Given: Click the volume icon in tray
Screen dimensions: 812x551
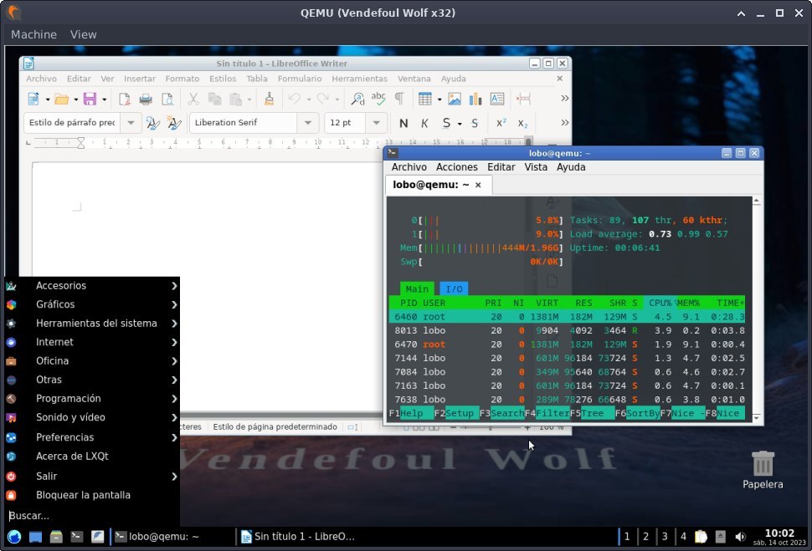Looking at the screenshot, I should click(x=741, y=537).
